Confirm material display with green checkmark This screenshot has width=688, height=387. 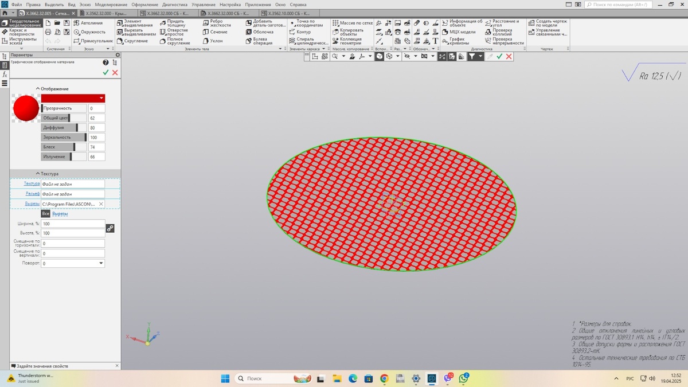tap(105, 73)
